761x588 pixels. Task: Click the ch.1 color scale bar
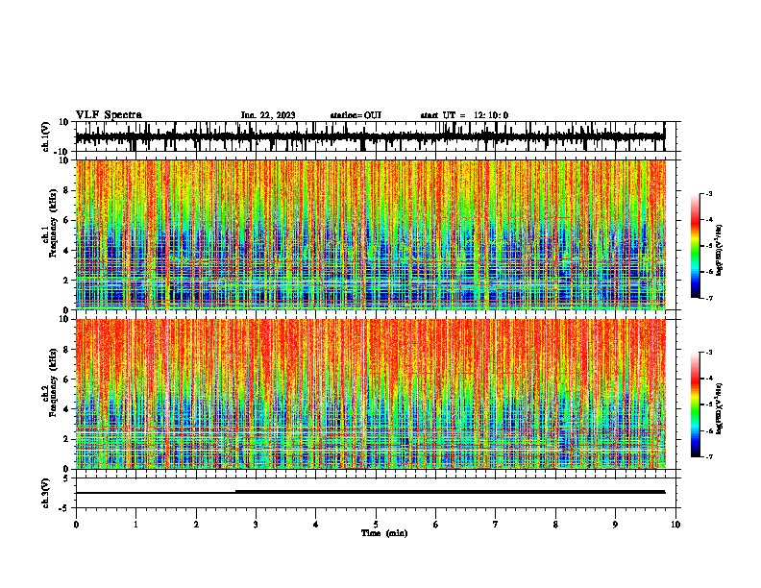(x=696, y=246)
